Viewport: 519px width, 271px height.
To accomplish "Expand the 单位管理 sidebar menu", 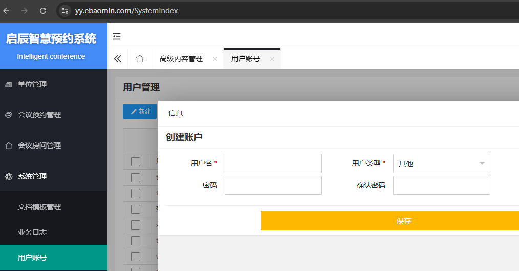I will (x=54, y=84).
